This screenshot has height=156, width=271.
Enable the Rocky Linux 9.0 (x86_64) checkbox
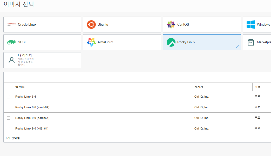pos(9,128)
